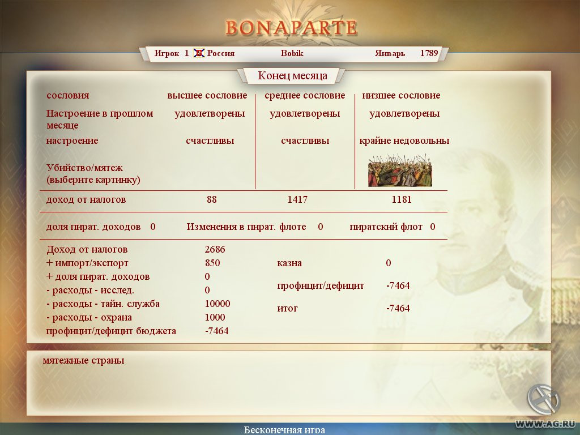
Task: Click 'счастливы' under высшее сословие
Action: point(210,141)
